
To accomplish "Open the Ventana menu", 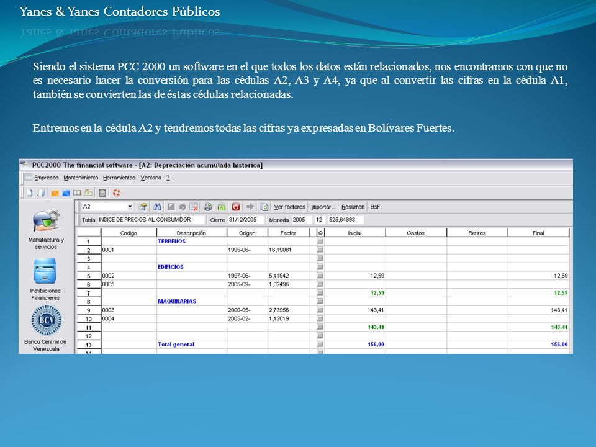I will 151,178.
